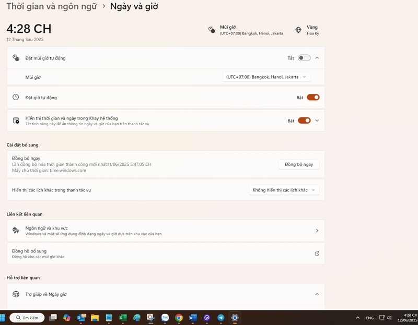The width and height of the screenshot is (418, 325).
Task: Click the Múi giờ header globe-clock icon
Action: (212, 30)
